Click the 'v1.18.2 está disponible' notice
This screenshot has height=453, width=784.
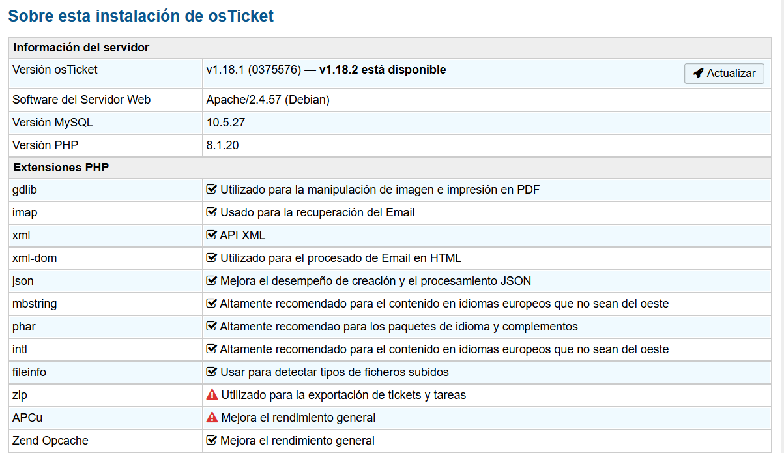click(383, 70)
